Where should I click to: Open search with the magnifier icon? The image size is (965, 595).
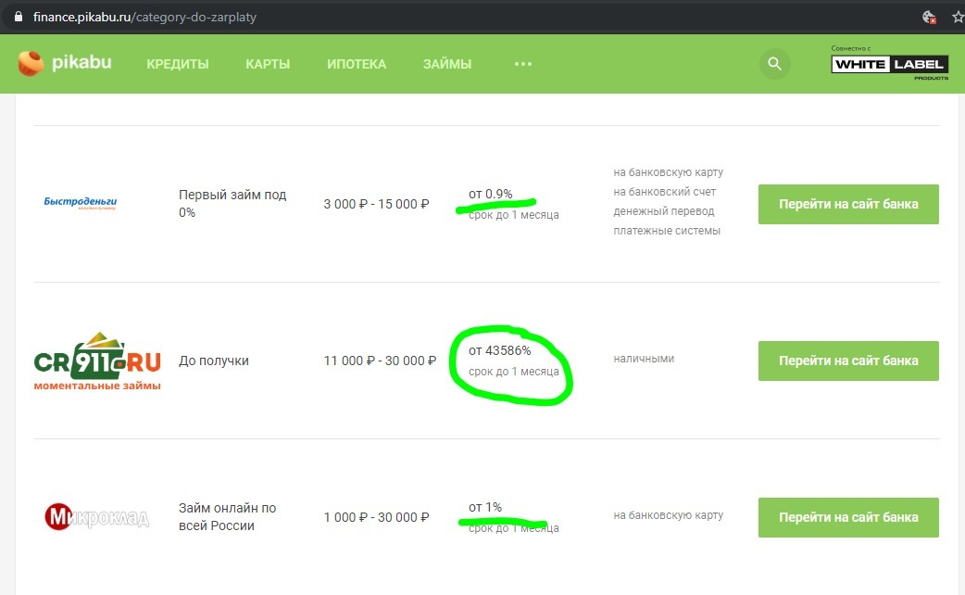[x=775, y=64]
